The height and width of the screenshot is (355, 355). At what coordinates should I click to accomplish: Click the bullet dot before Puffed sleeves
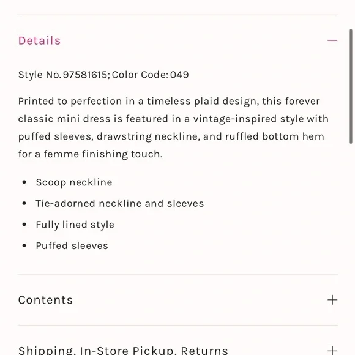24,245
